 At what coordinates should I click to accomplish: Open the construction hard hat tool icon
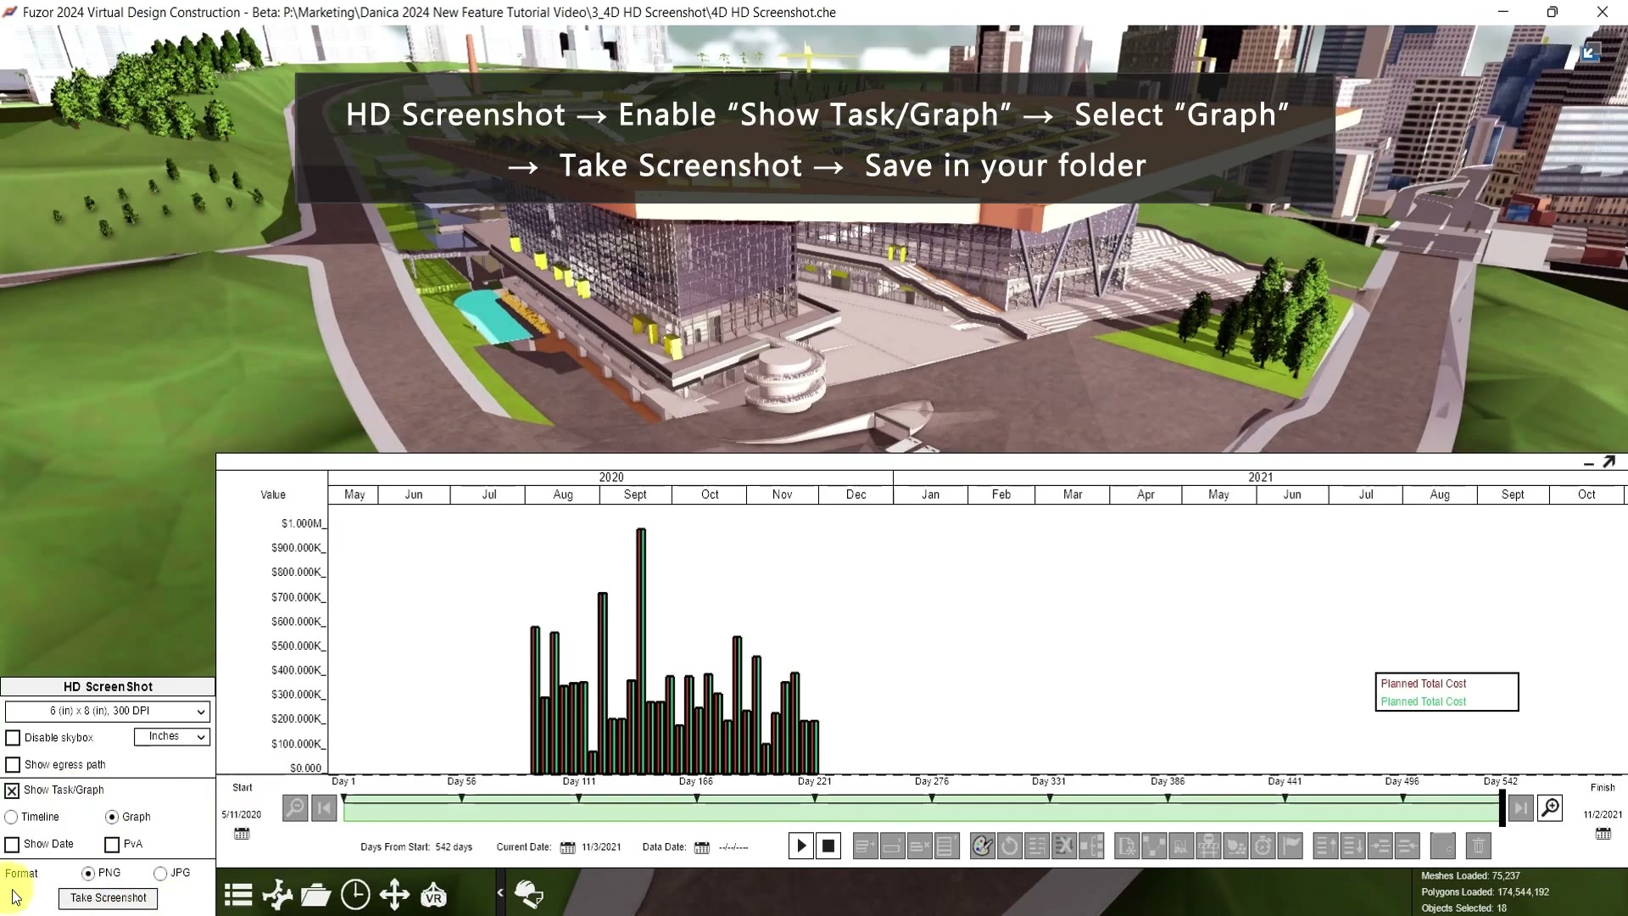(529, 894)
